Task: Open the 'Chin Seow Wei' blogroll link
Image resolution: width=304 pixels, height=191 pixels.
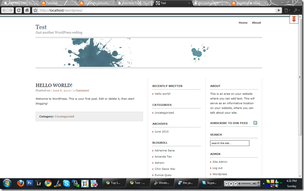Action: coord(165,169)
